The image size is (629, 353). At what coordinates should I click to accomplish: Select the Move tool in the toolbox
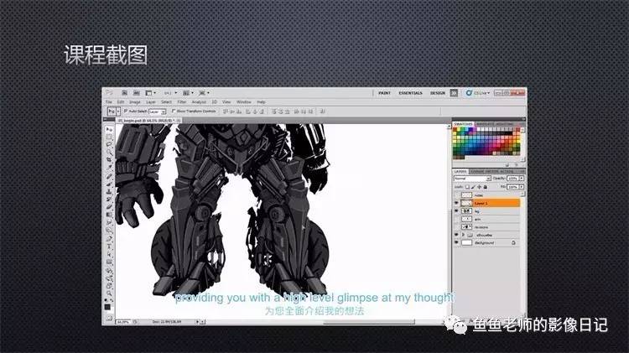[109, 130]
